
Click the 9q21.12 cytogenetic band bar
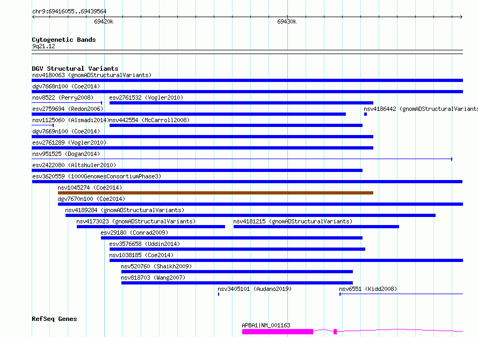coord(247,52)
